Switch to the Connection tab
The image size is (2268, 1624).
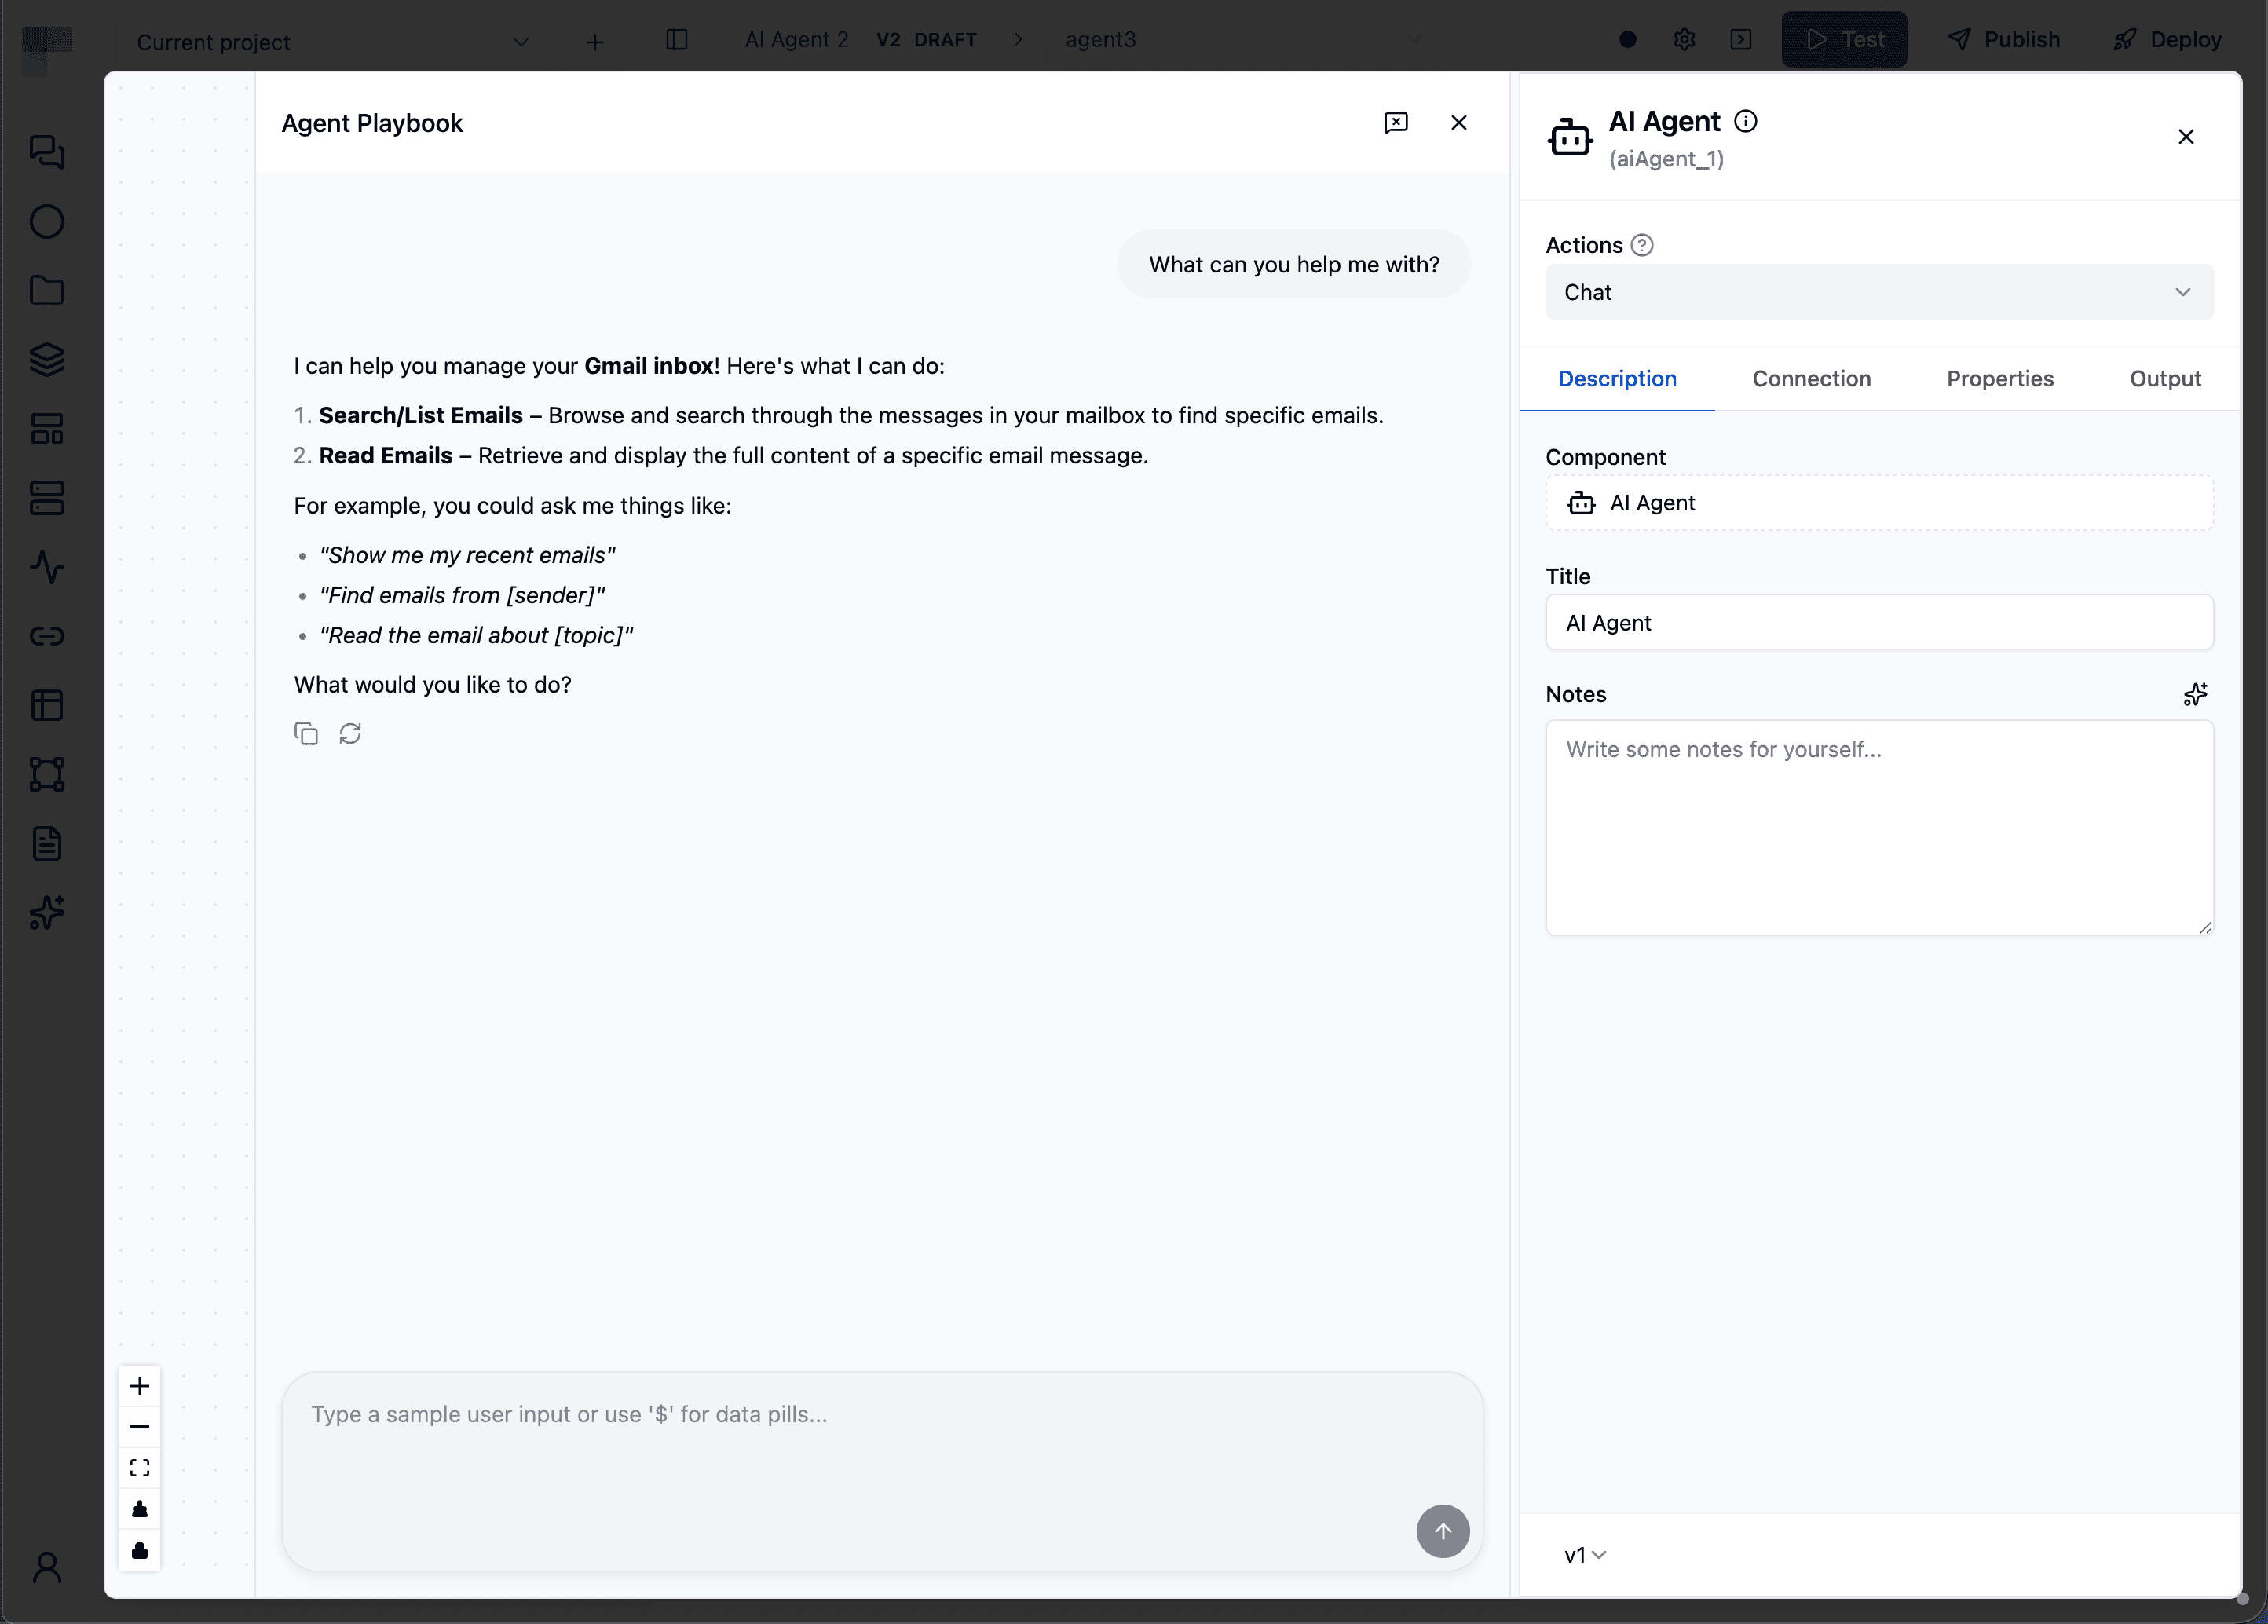coord(1811,378)
